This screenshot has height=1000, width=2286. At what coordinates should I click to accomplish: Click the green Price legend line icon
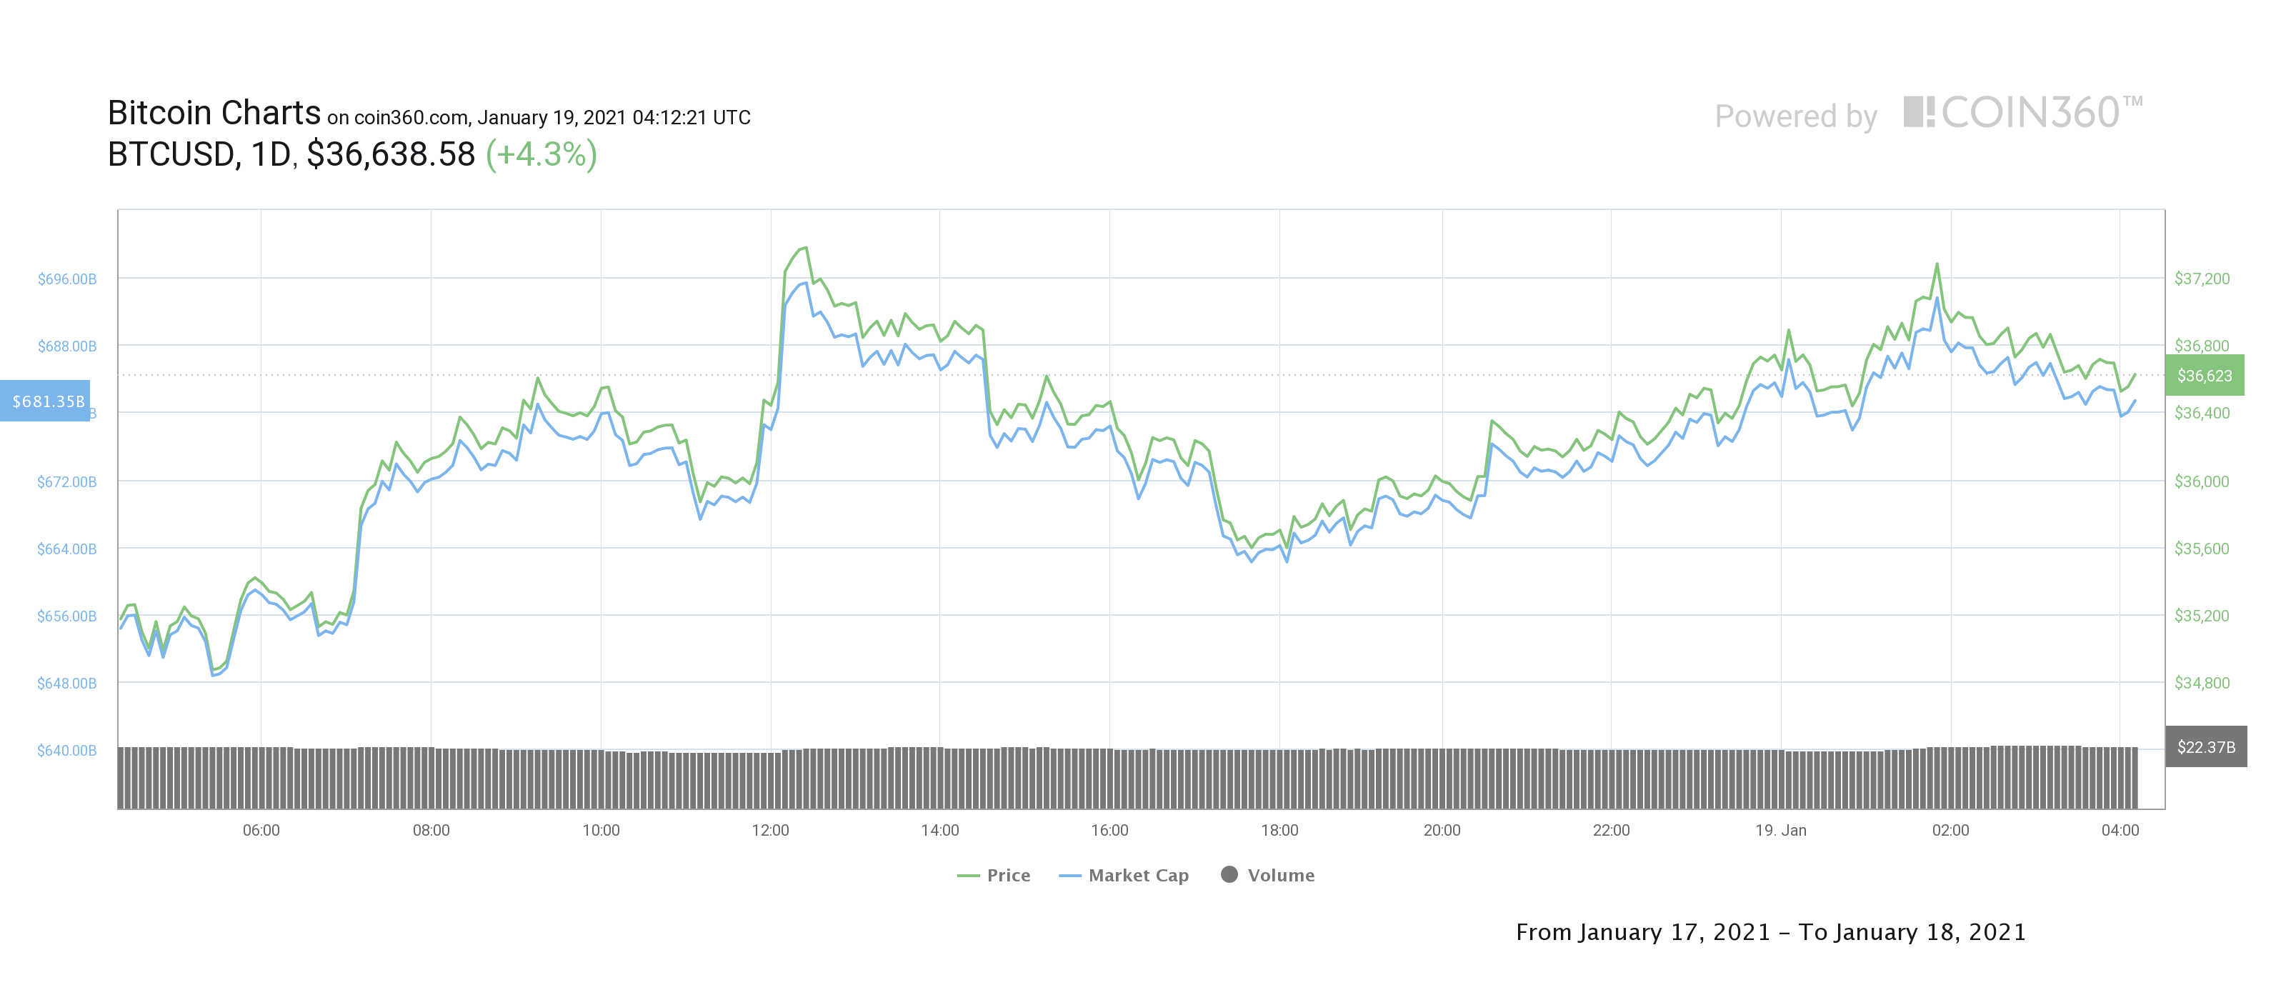tap(968, 876)
